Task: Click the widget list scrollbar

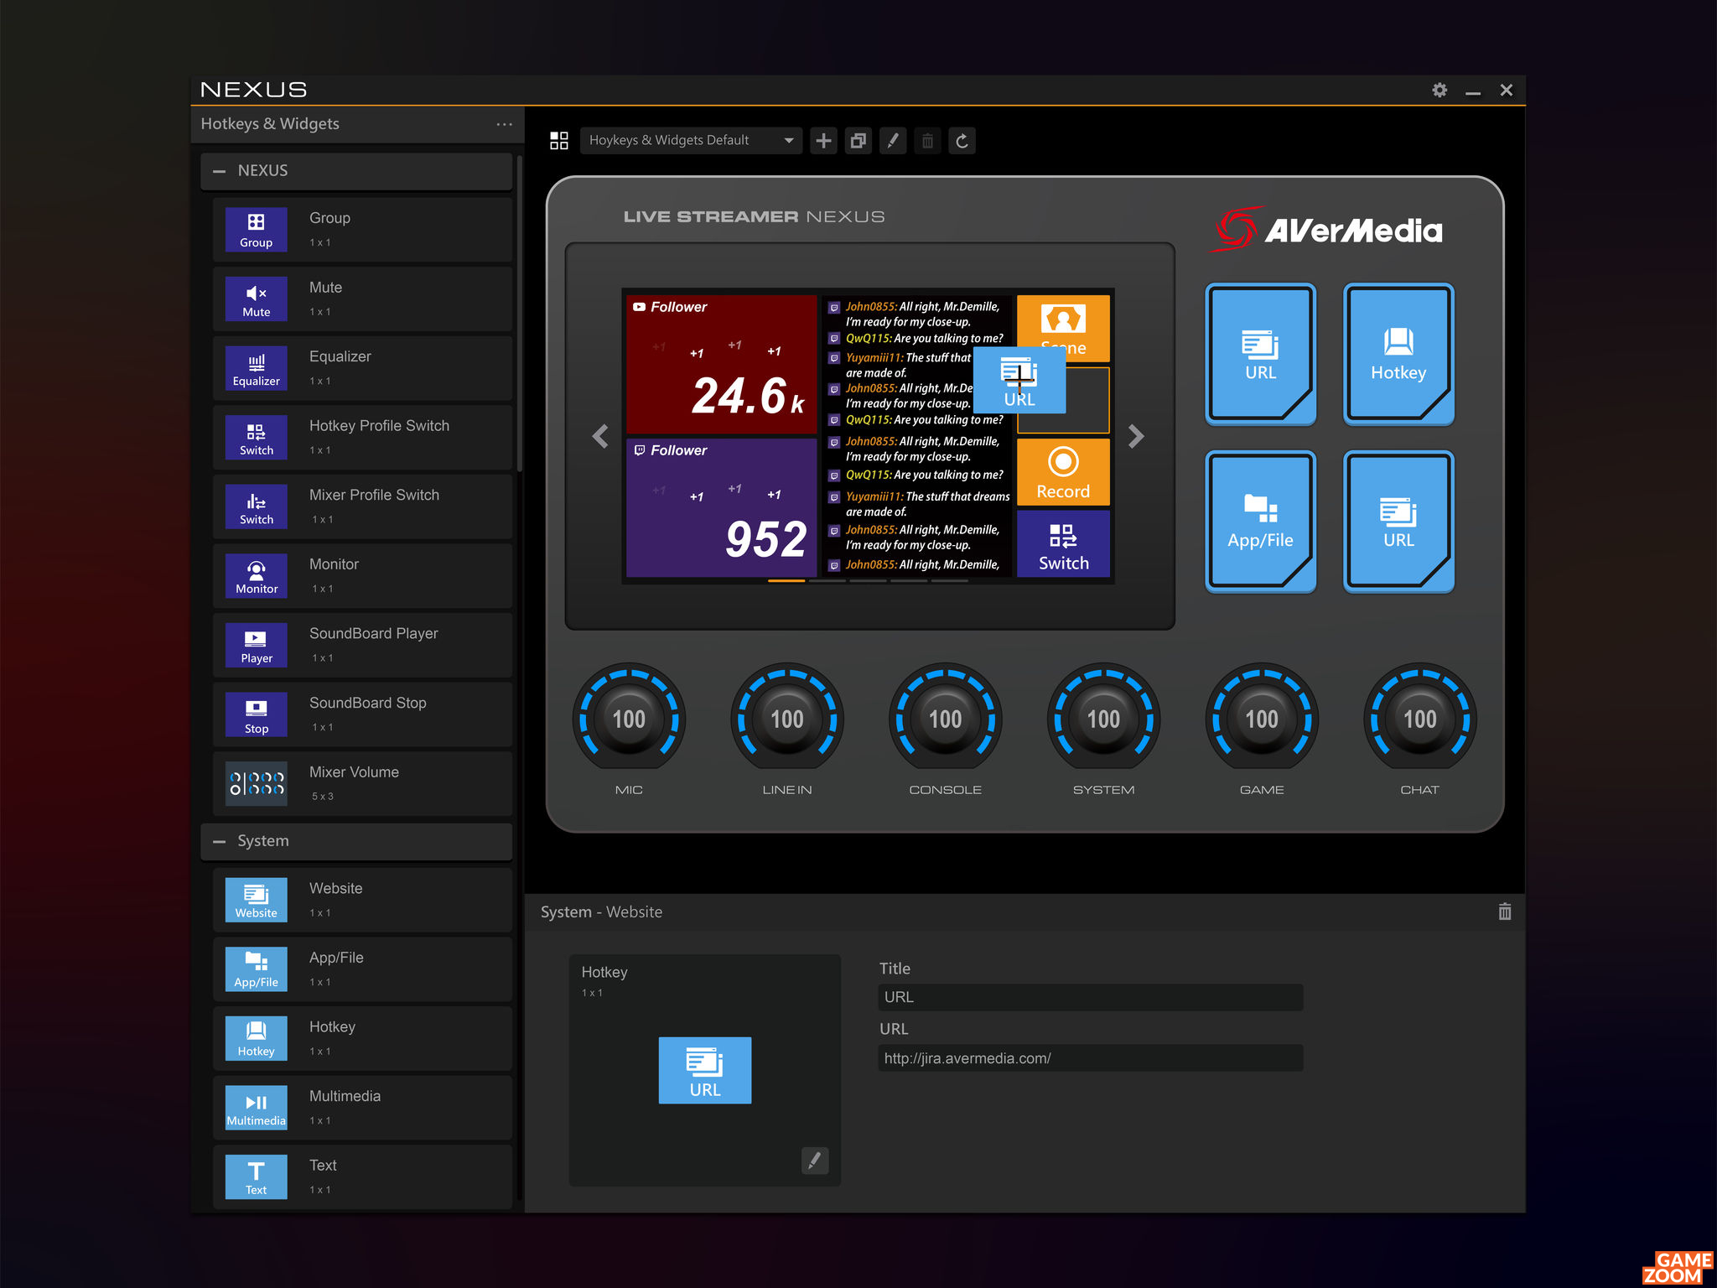Action: [520, 314]
